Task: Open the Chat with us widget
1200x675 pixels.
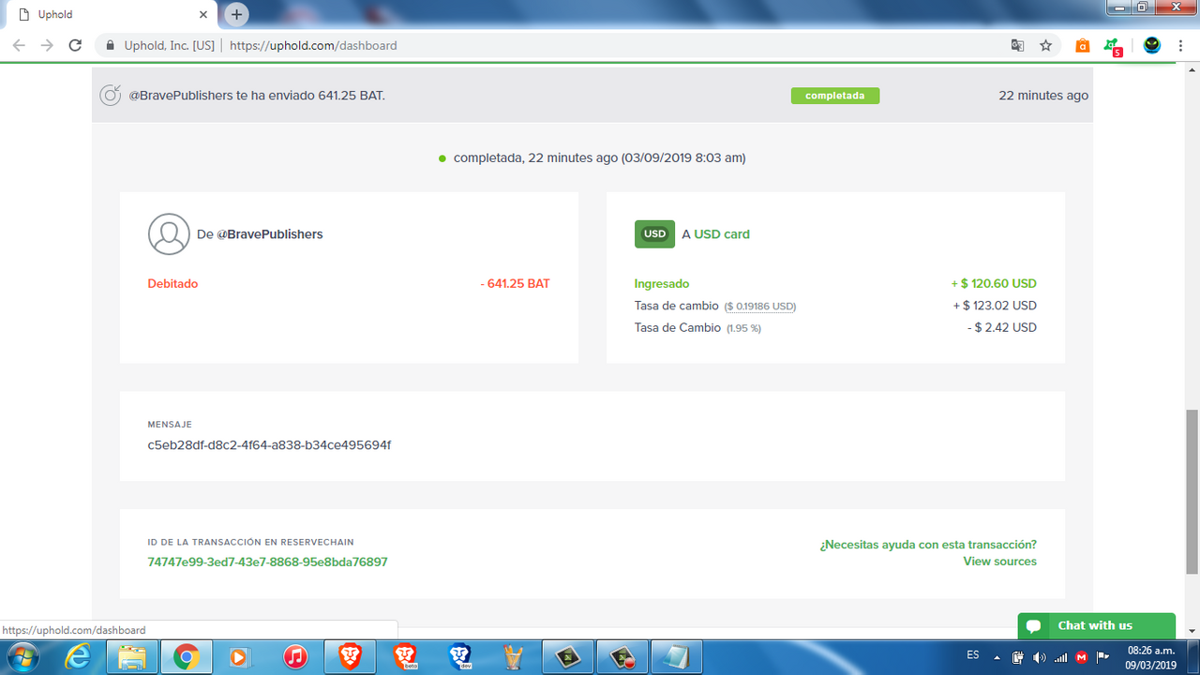Action: [x=1096, y=626]
